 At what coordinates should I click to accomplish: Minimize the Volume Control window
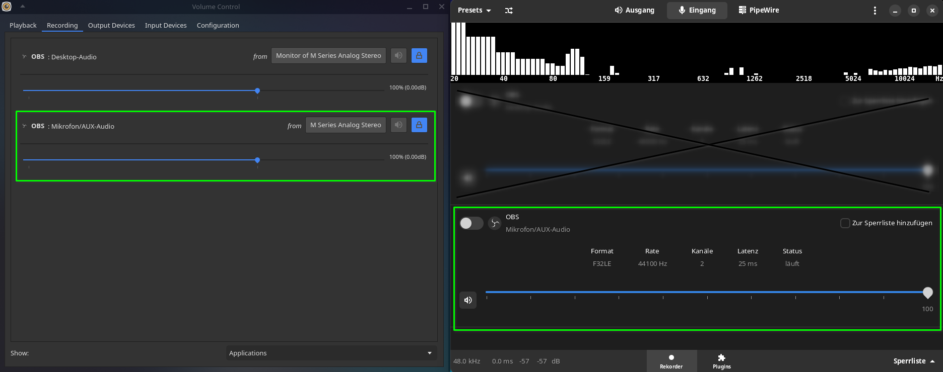[410, 7]
